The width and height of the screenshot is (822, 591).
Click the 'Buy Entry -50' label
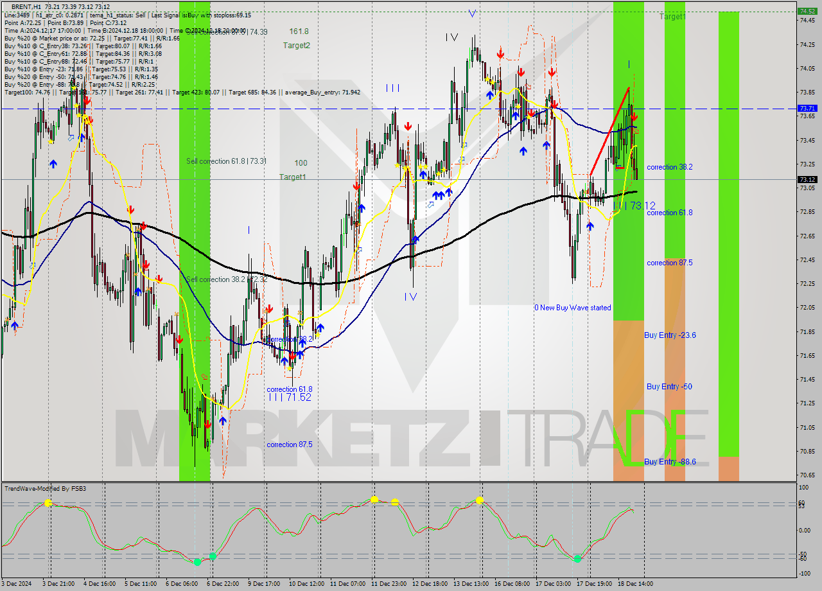click(669, 387)
